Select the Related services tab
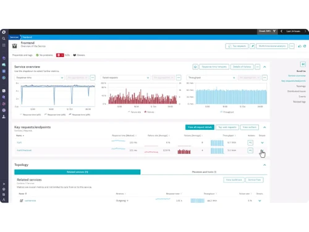309x232 pixels. 77,172
